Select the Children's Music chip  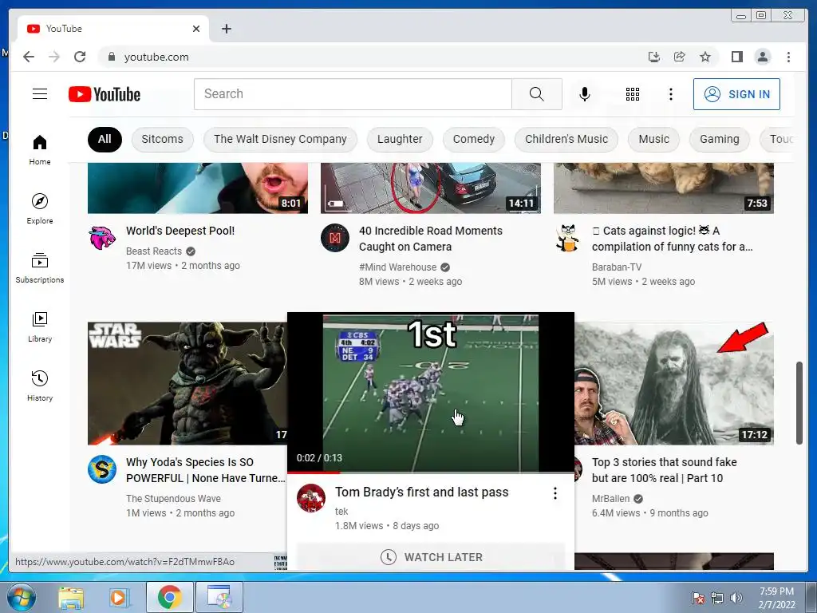[x=566, y=139]
